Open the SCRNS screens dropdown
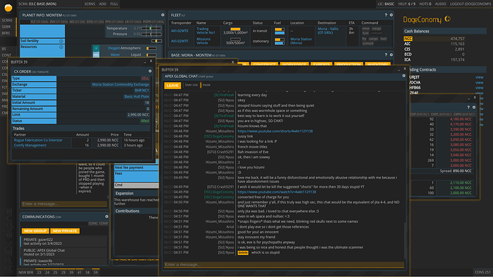This screenshot has height=277, width=493. (x=89, y=4)
